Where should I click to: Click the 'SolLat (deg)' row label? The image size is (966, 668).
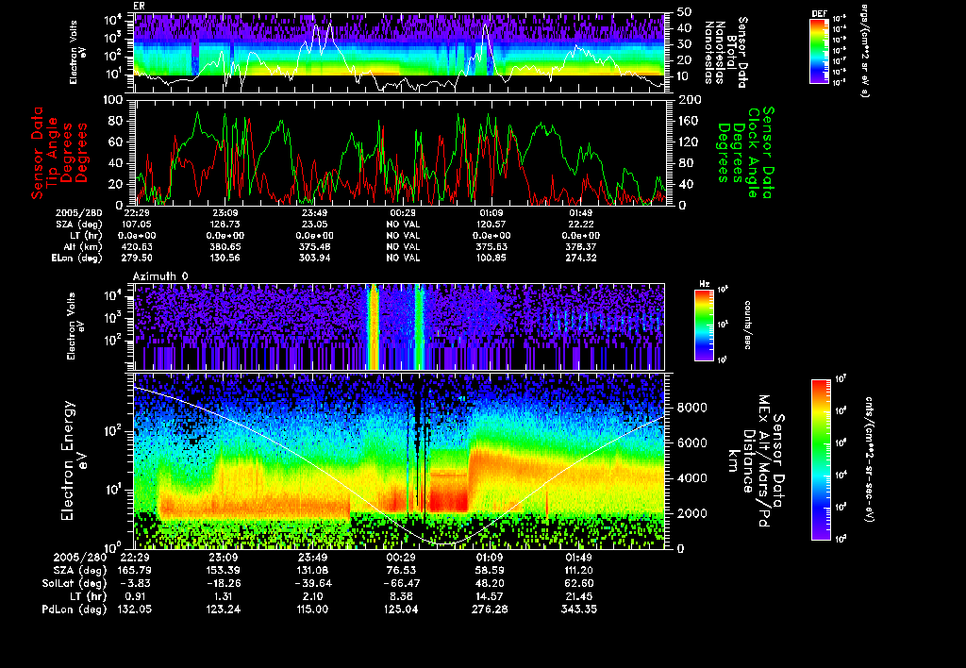pyautogui.click(x=75, y=584)
